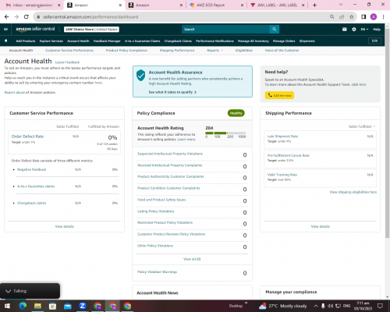Open Manage All Inventory in nav bar
The width and height of the screenshot is (390, 312).
253,41
